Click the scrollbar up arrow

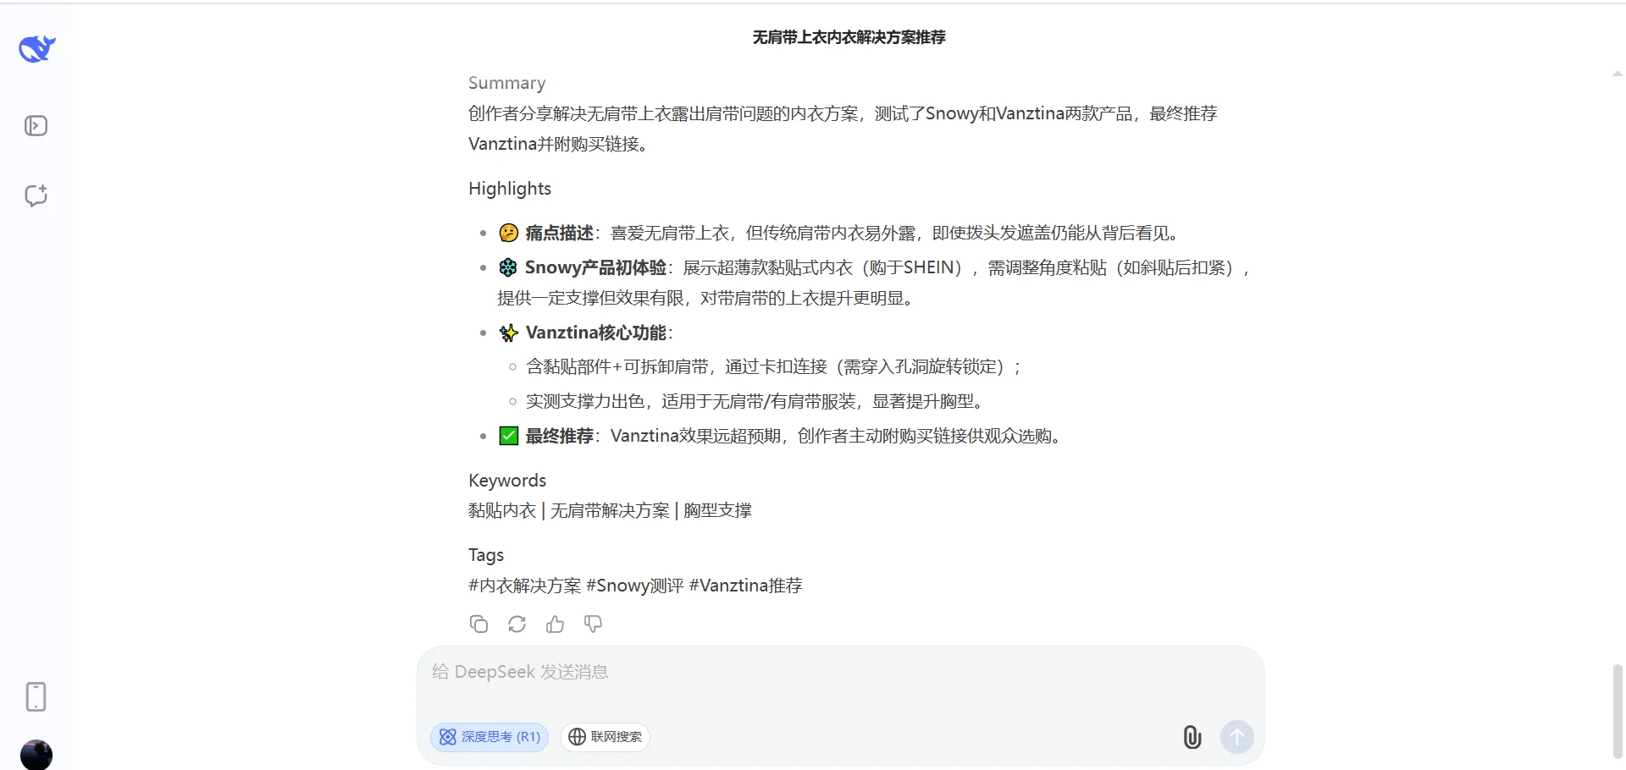click(x=1617, y=73)
